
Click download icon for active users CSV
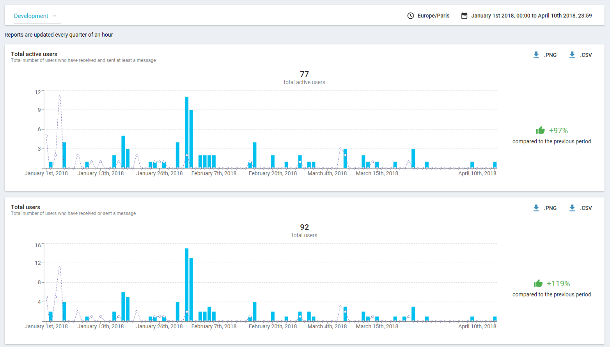(572, 55)
